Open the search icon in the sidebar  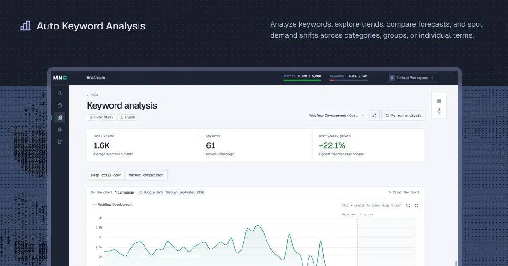[x=60, y=93]
